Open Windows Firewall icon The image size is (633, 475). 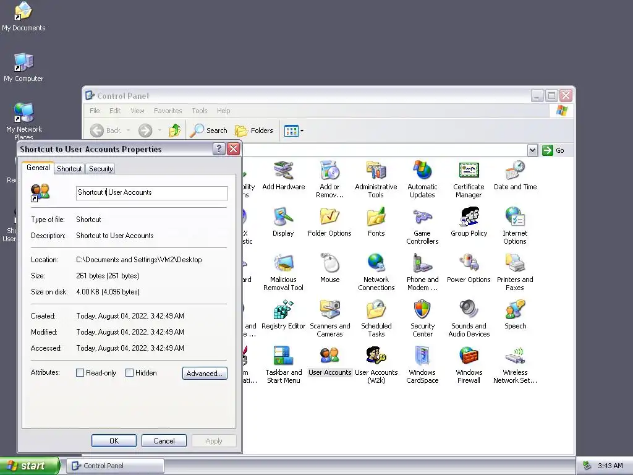[x=469, y=365]
